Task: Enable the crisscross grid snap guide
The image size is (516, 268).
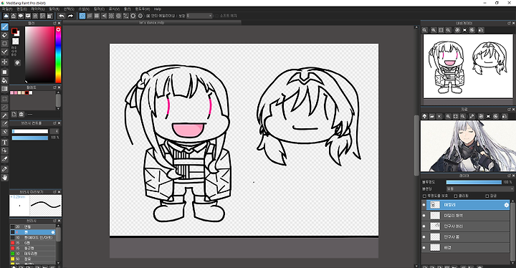Action: coord(97,16)
